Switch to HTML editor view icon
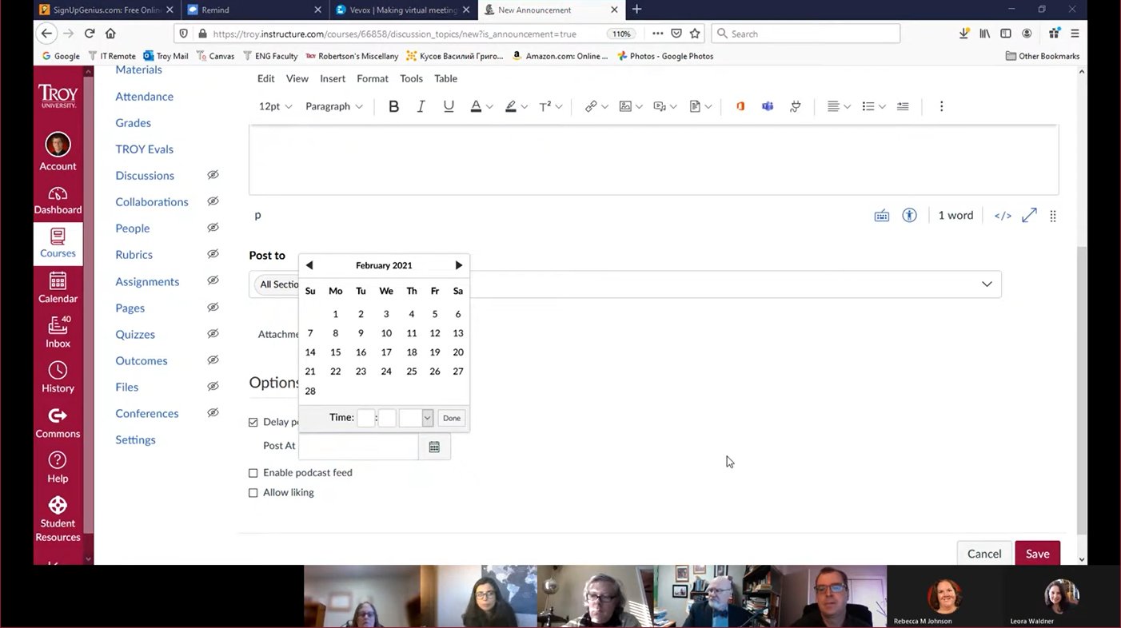 [1003, 216]
